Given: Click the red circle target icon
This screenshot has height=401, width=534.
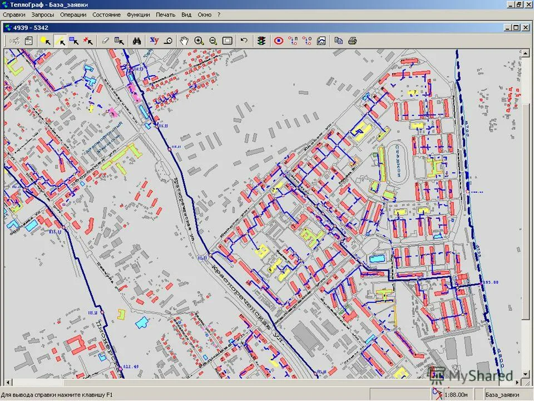Looking at the screenshot, I should pyautogui.click(x=279, y=41).
